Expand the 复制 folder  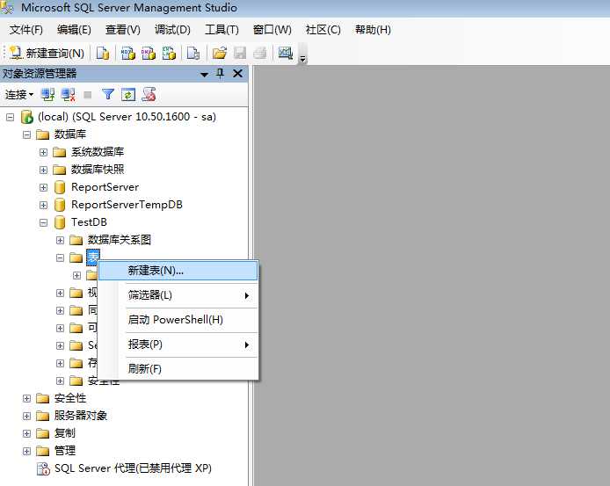click(x=27, y=433)
